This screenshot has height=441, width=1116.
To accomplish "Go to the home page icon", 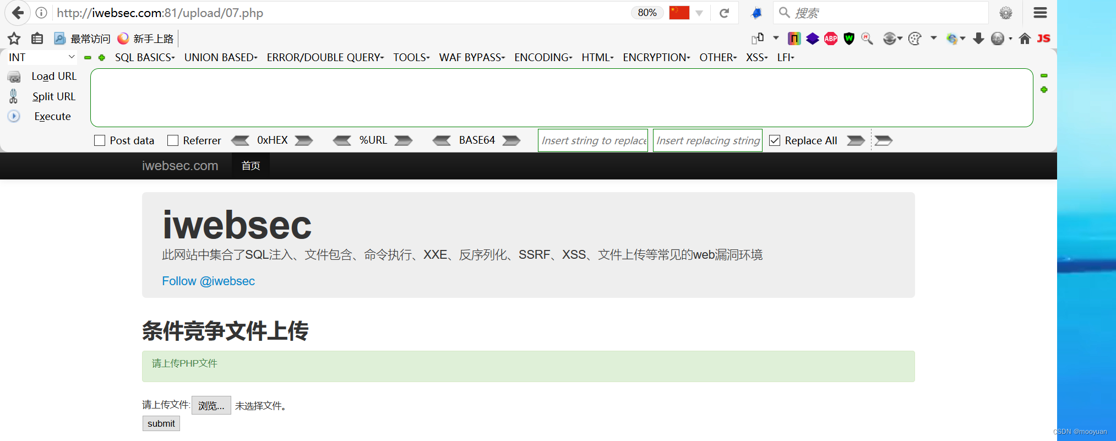I will pos(1025,39).
